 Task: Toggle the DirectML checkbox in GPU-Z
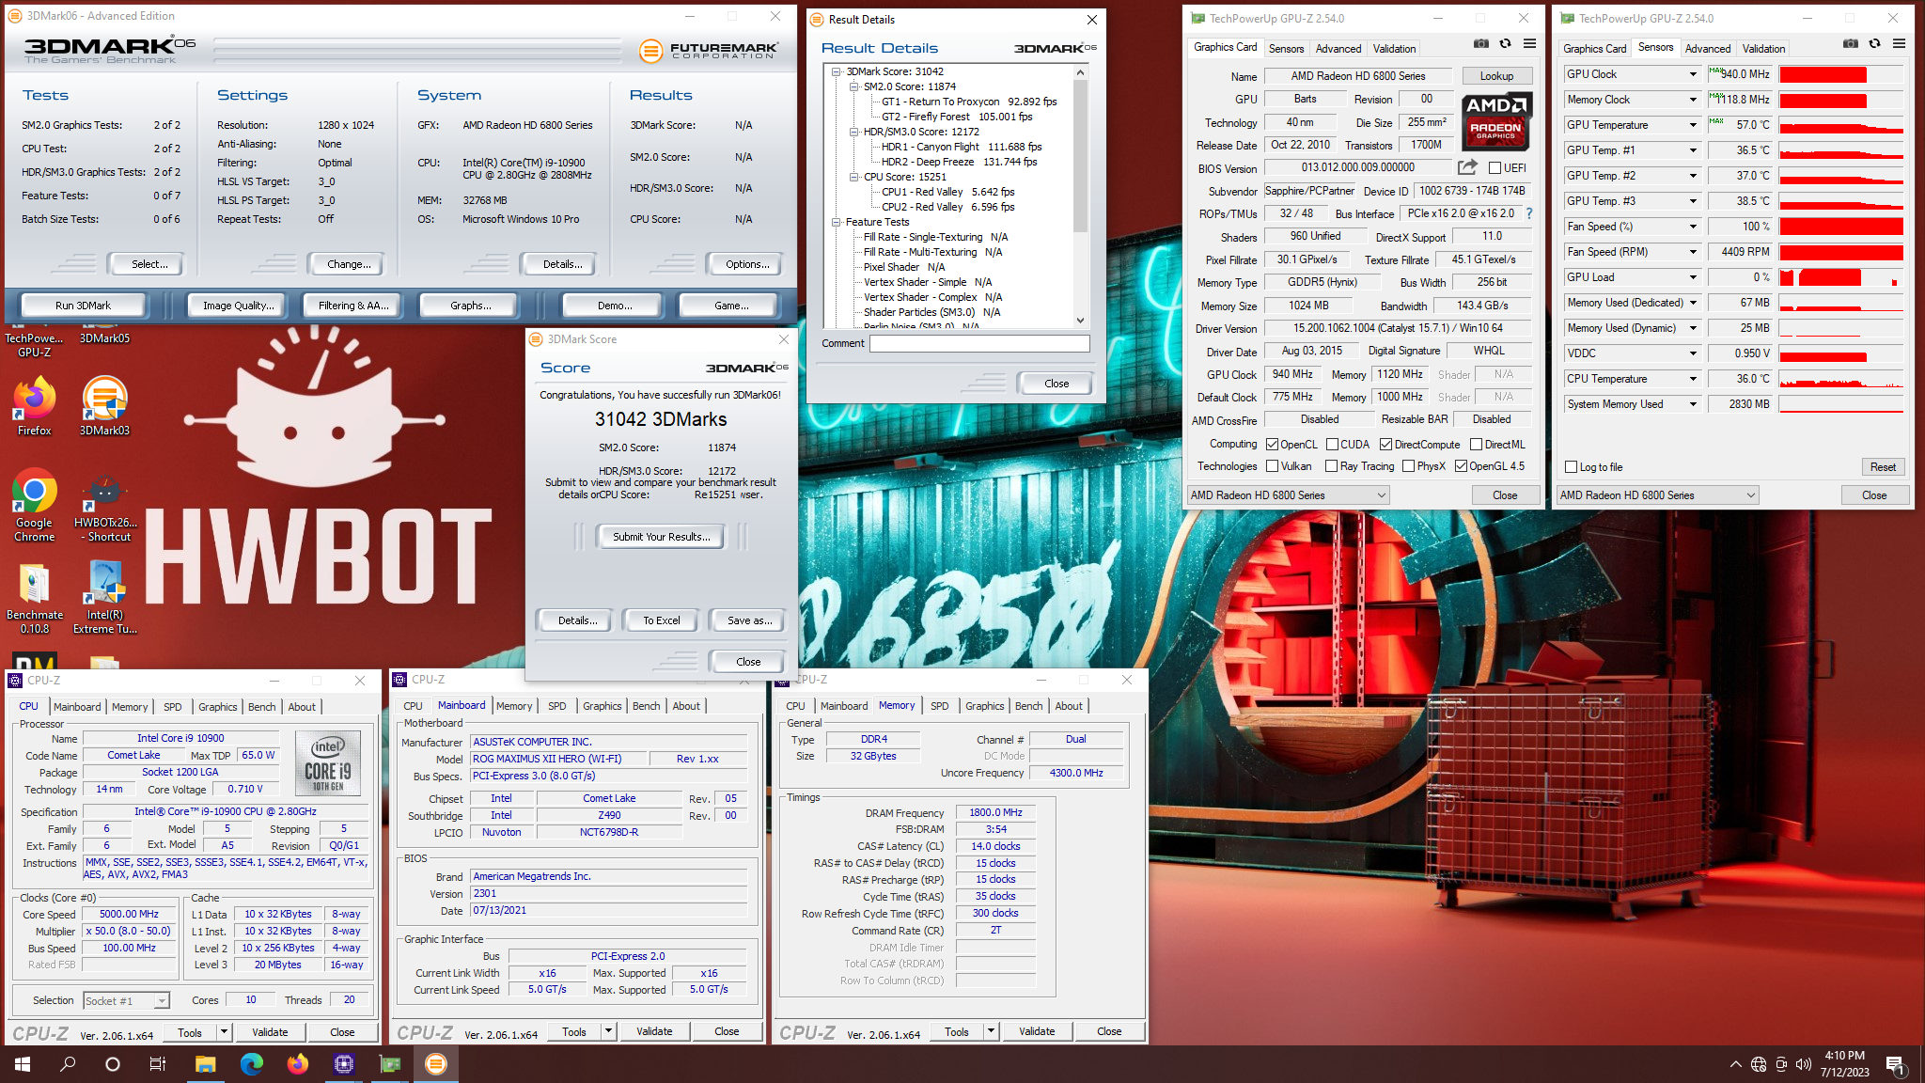[x=1476, y=445]
